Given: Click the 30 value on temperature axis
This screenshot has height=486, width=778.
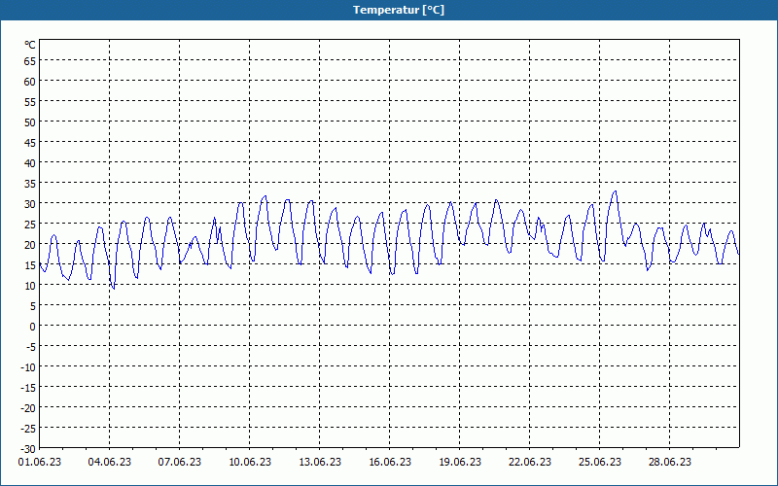Looking at the screenshot, I should coord(30,204).
